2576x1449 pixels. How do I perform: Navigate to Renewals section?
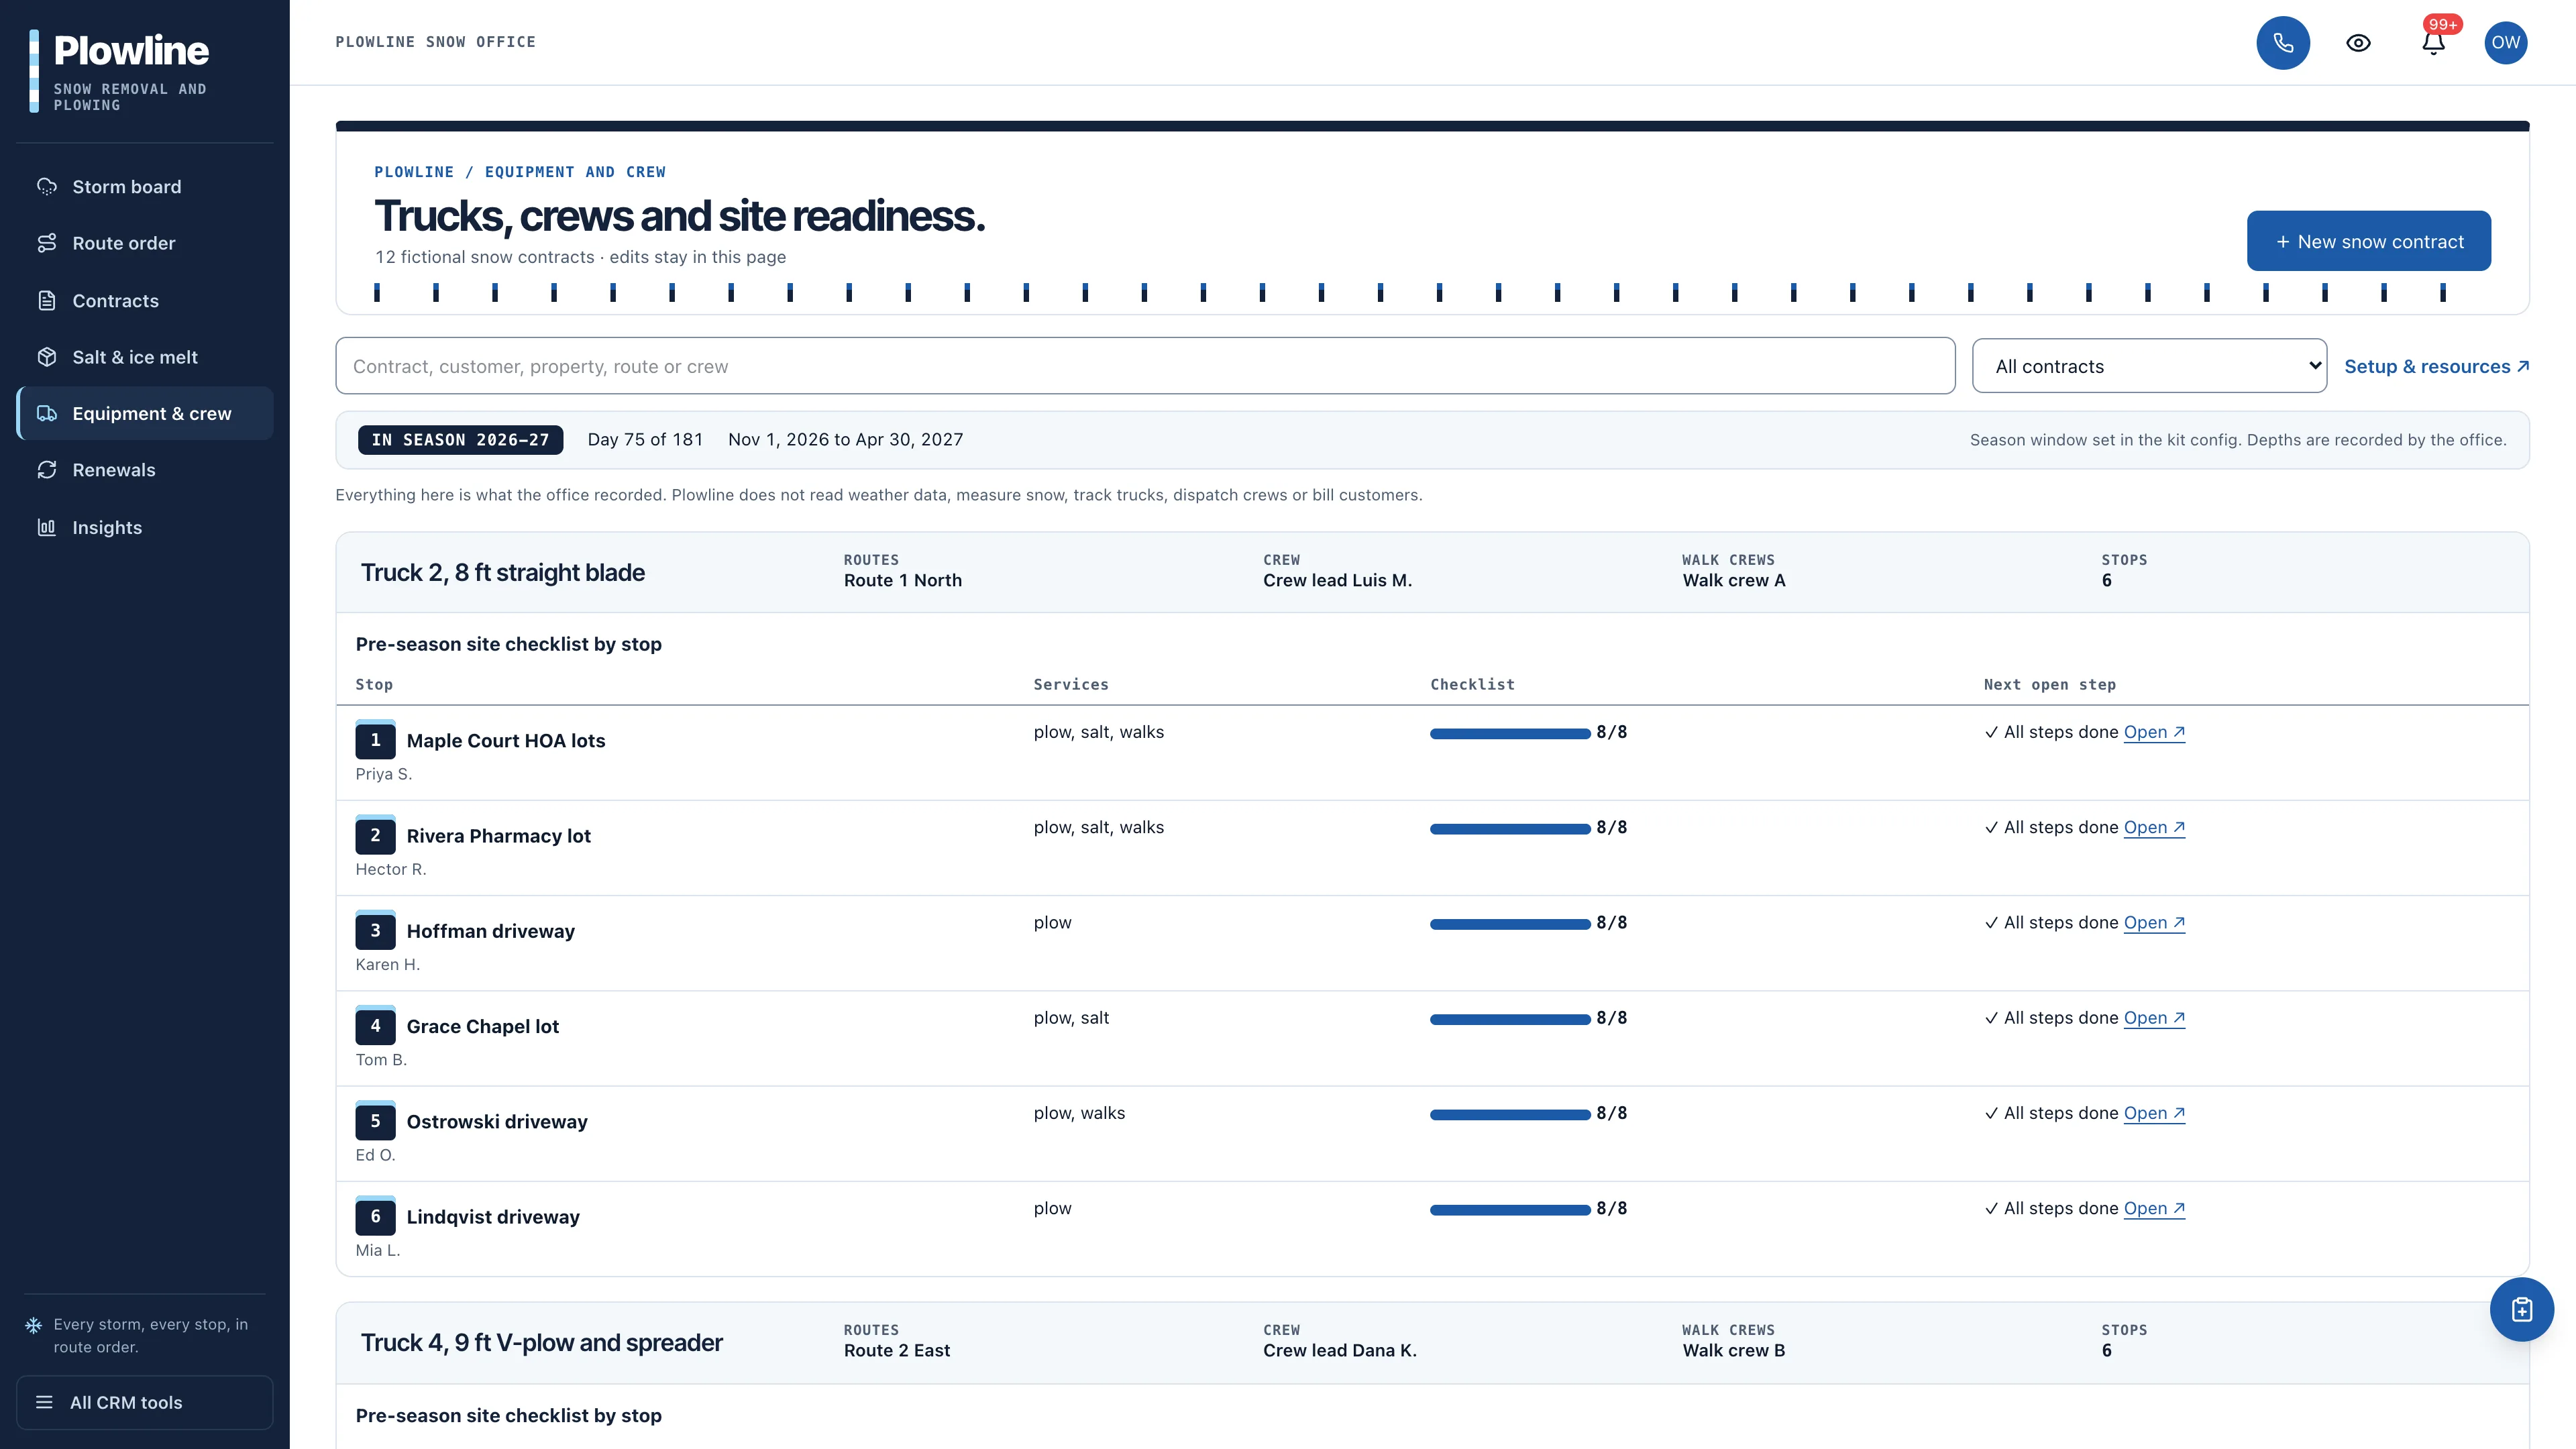coord(145,470)
